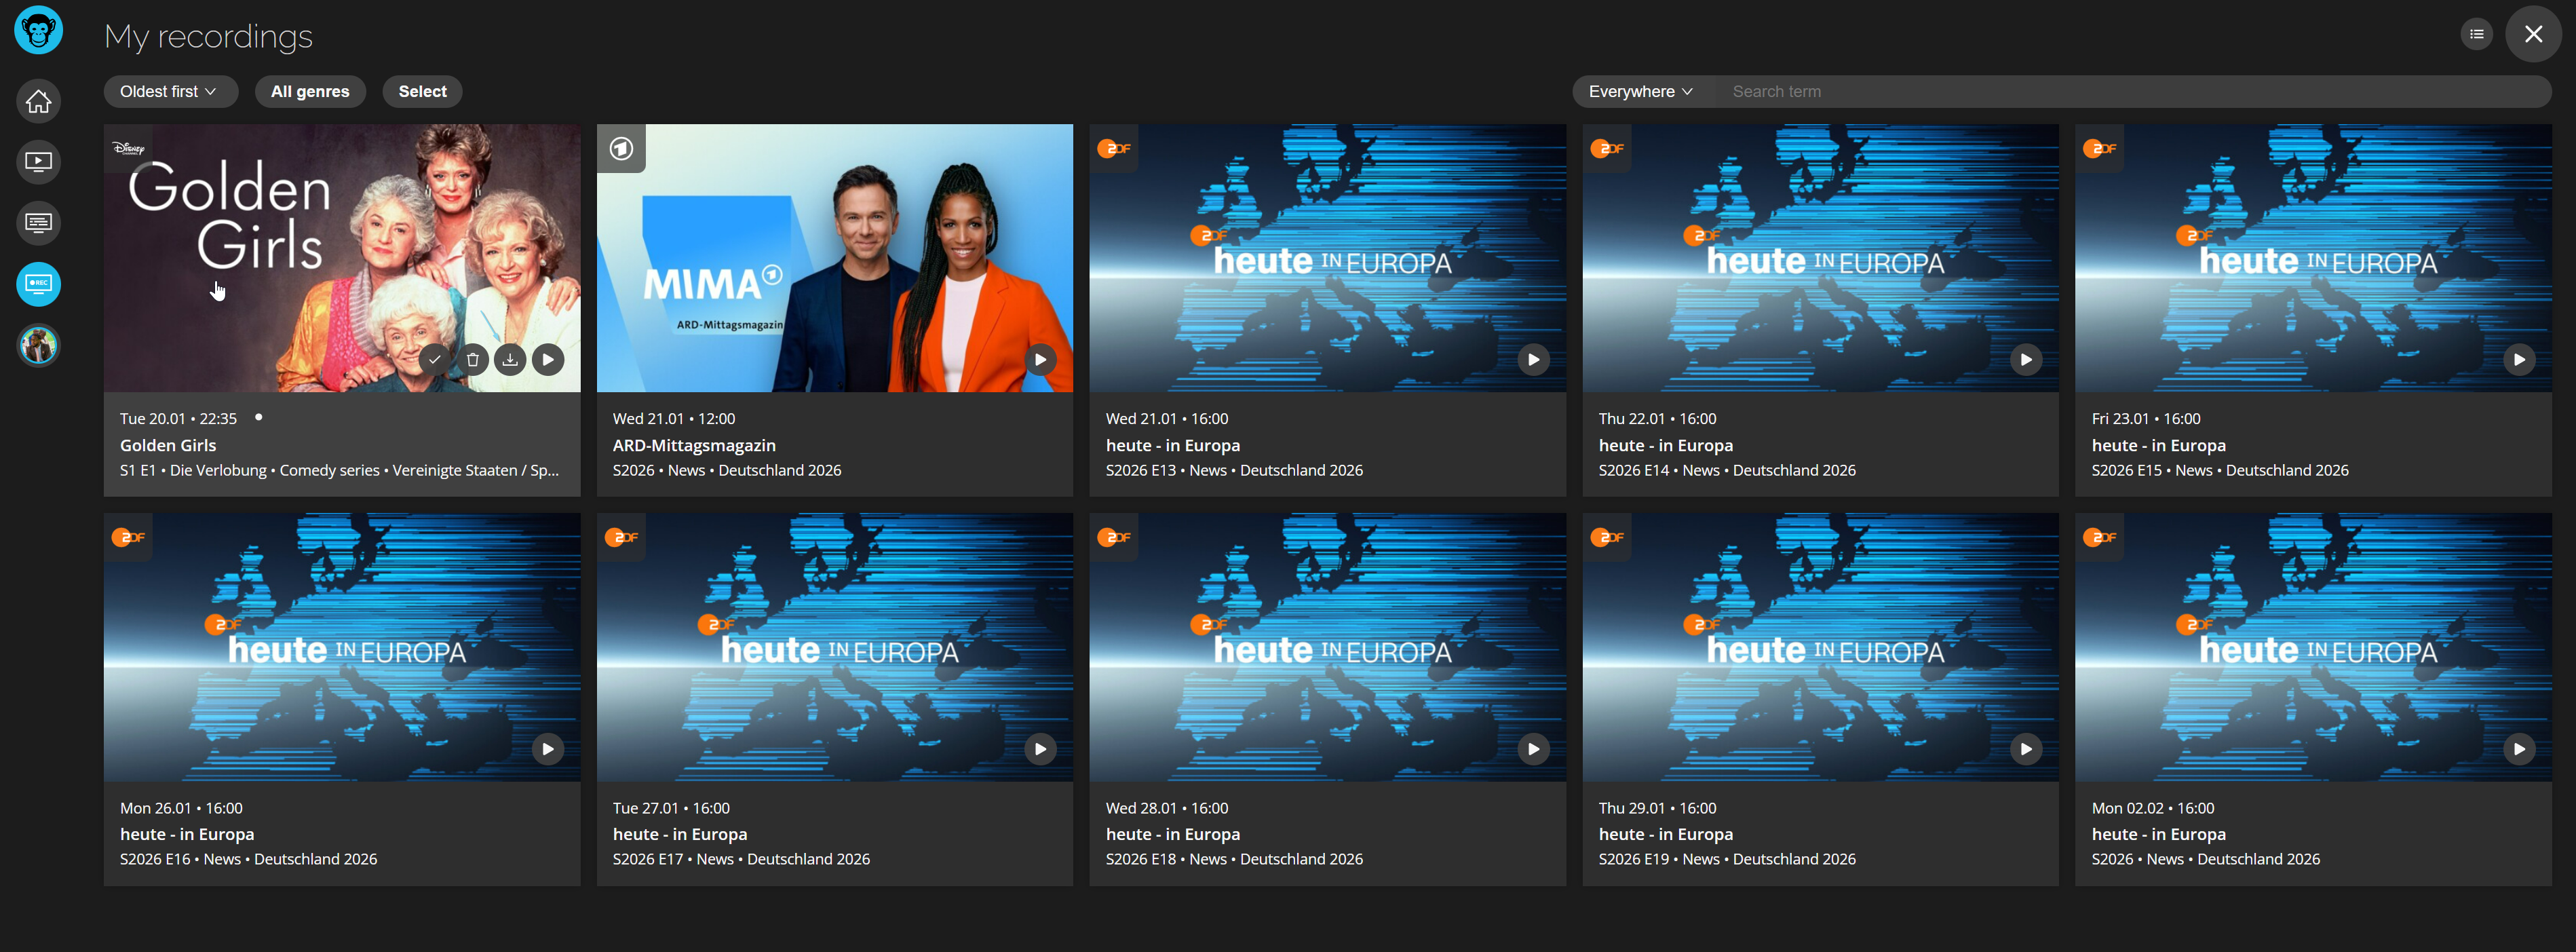Viewport: 2576px width, 952px height.
Task: Open the Everywhere search scope dropdown
Action: click(1640, 91)
